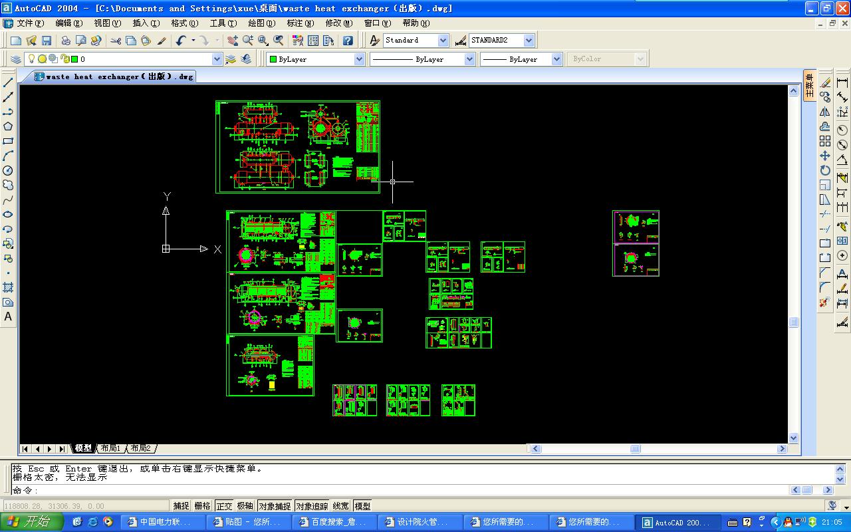
Task: Switch to 百度搜索 taskbar window
Action: tap(336, 522)
